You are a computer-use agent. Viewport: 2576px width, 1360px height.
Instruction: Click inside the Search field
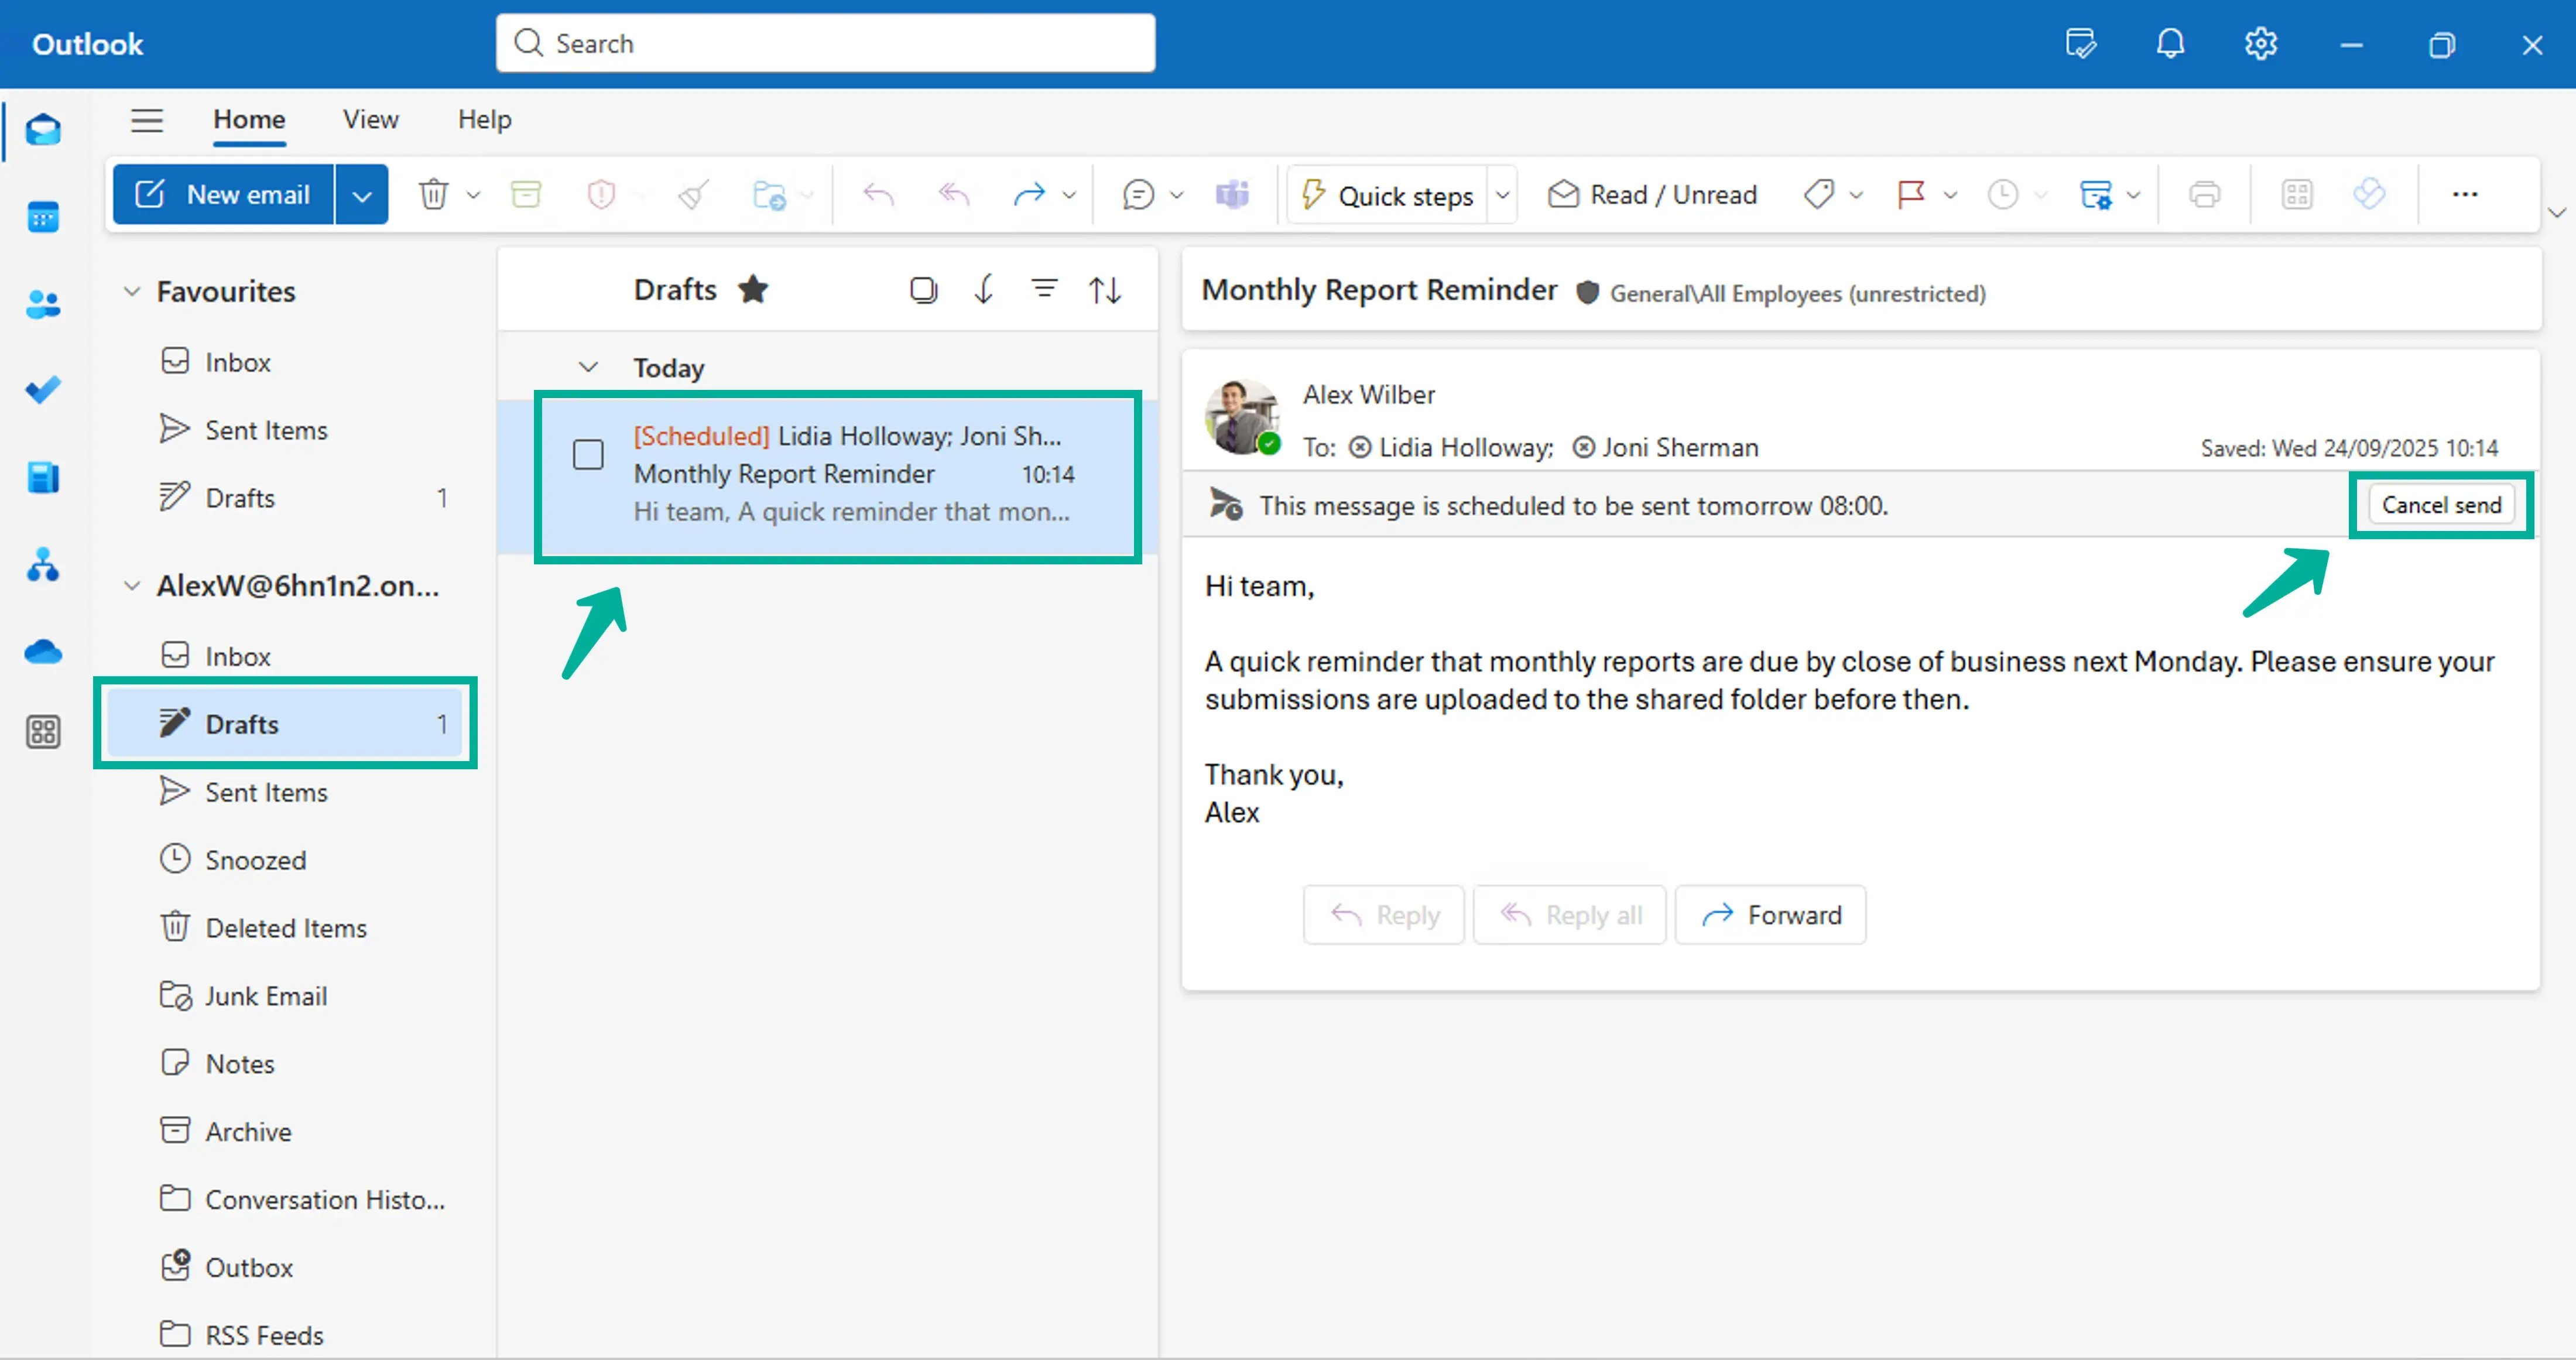point(825,43)
